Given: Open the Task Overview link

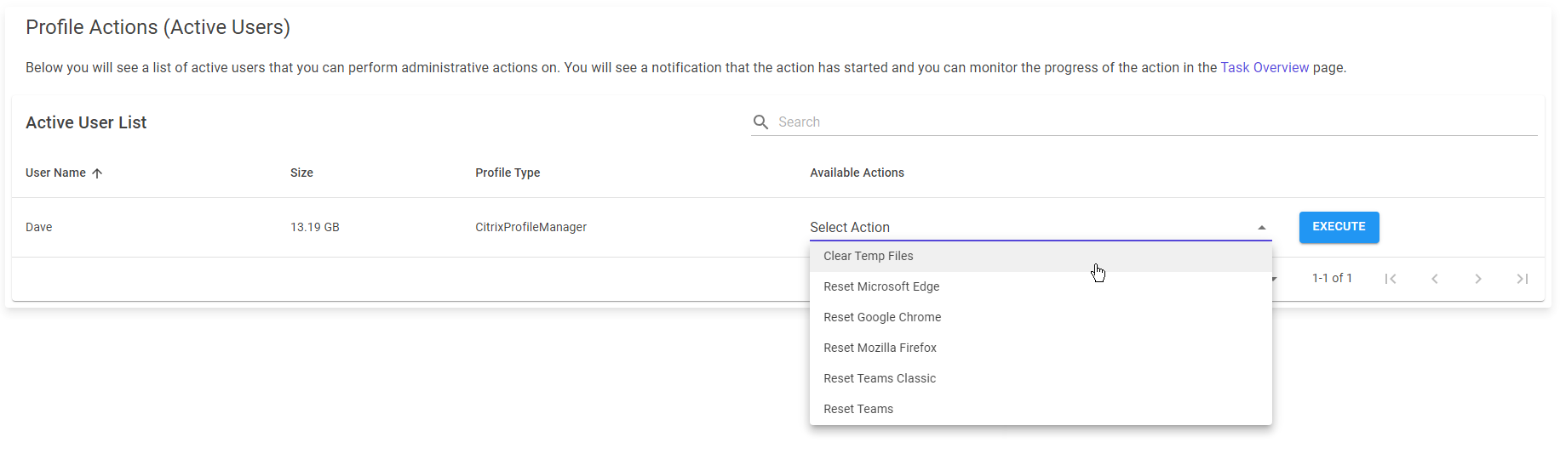Looking at the screenshot, I should point(1264,68).
